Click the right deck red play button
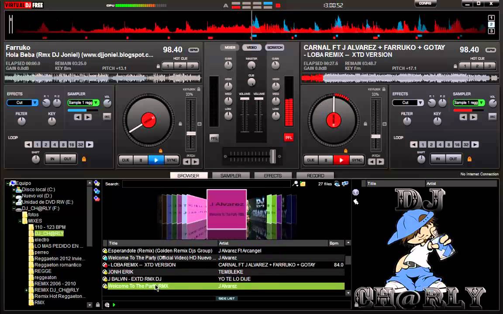Screen dimensions: 503x314 click(341, 160)
